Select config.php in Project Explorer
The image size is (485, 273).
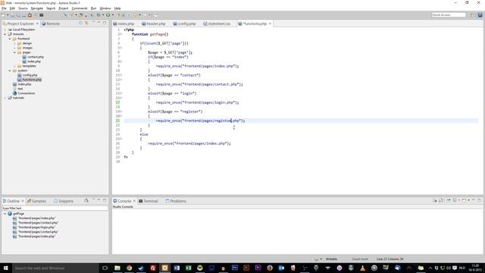(27, 75)
